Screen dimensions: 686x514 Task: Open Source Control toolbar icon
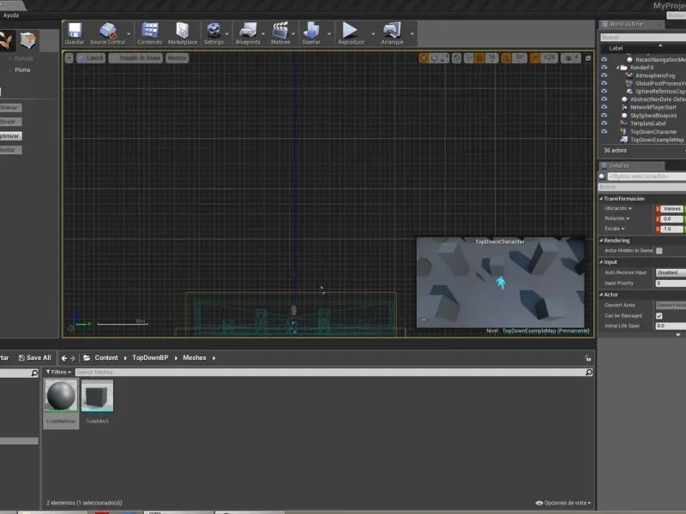point(107,33)
